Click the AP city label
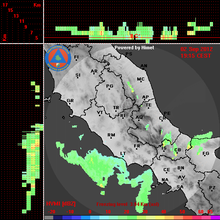 point(146,97)
